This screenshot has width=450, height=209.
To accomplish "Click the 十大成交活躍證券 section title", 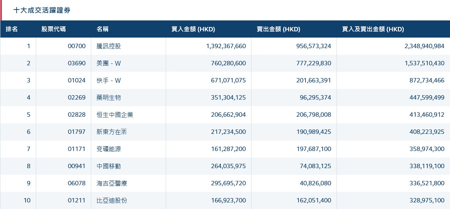I will tap(42, 10).
